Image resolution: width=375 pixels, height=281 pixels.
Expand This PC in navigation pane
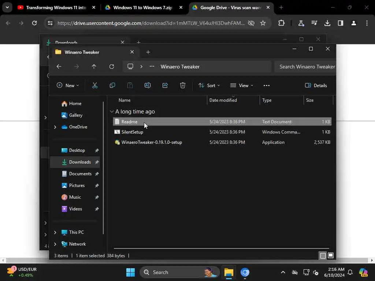(x=55, y=232)
